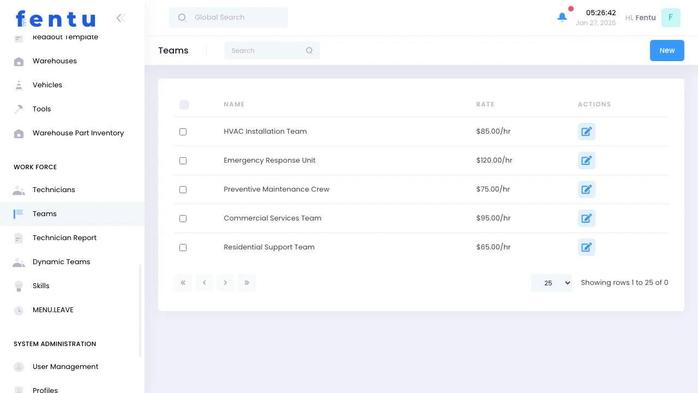The image size is (698, 393).
Task: Open Technician Report from the sidebar
Action: (x=64, y=237)
